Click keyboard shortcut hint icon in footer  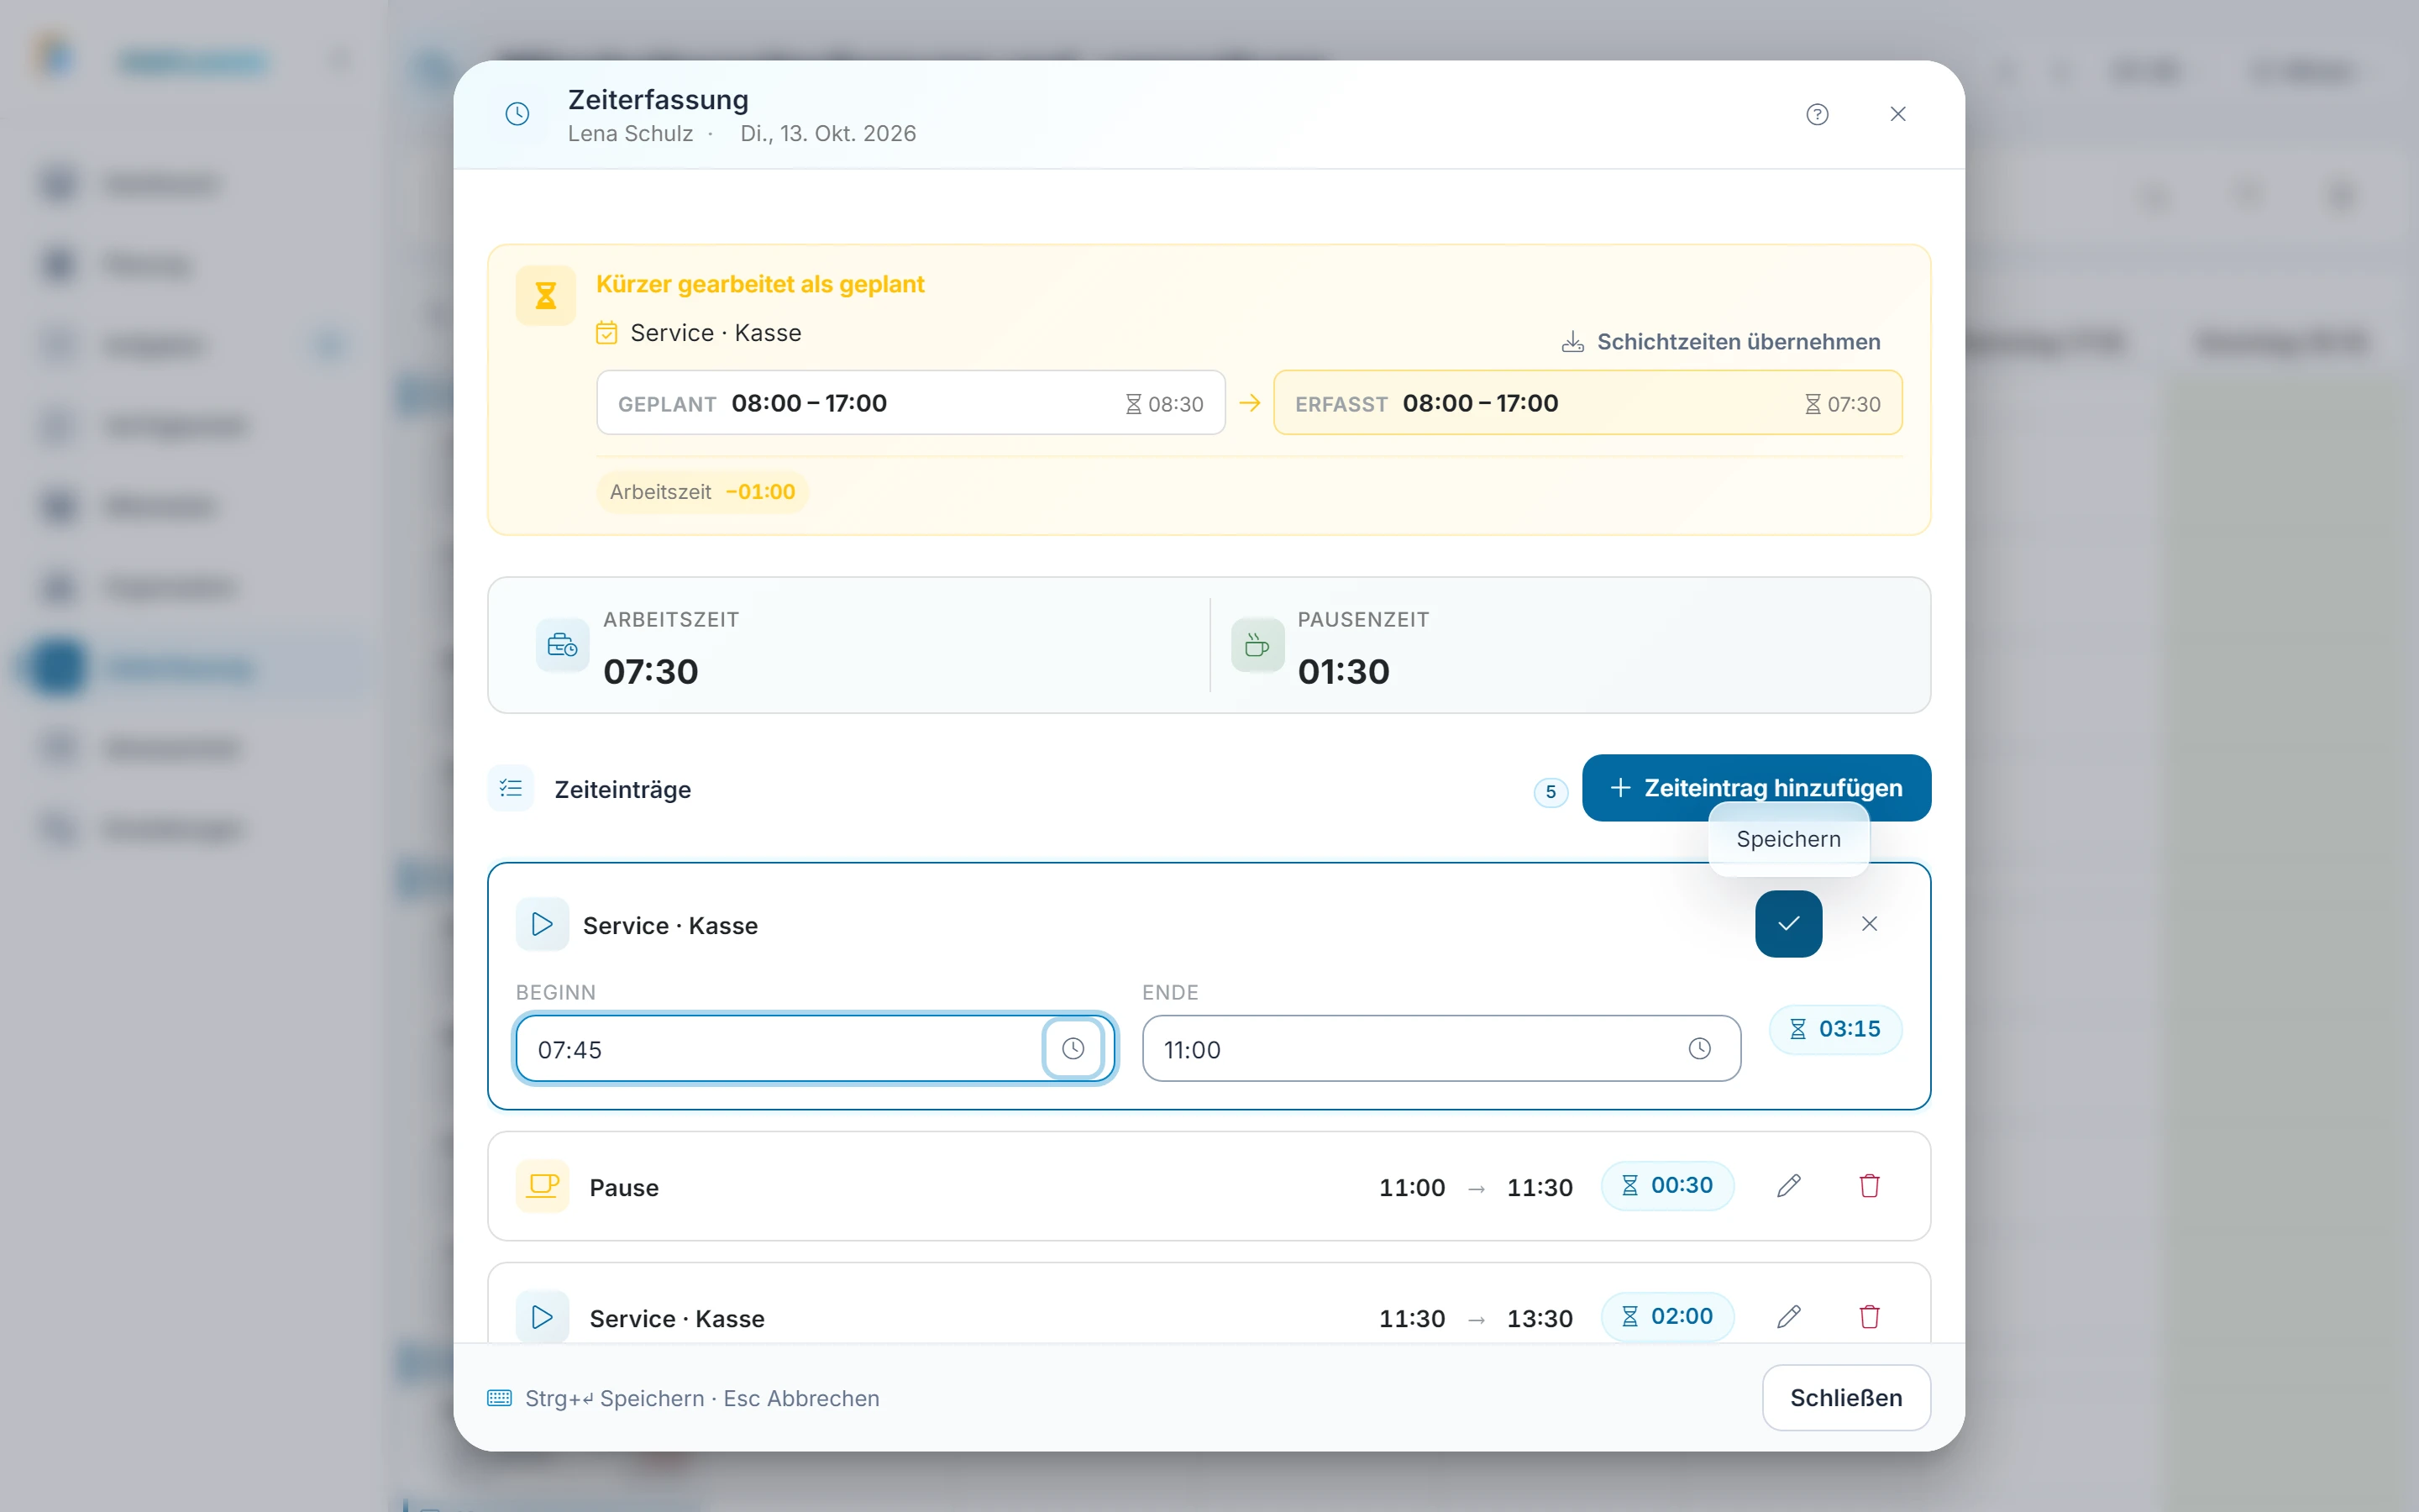point(500,1398)
